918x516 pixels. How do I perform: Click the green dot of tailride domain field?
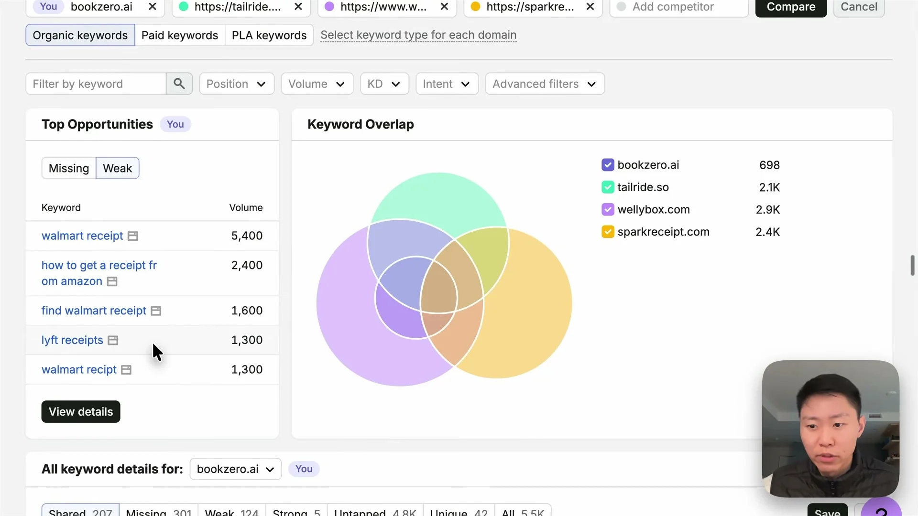click(x=183, y=7)
